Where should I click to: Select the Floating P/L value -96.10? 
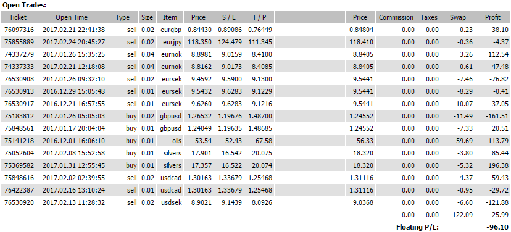[499, 227]
